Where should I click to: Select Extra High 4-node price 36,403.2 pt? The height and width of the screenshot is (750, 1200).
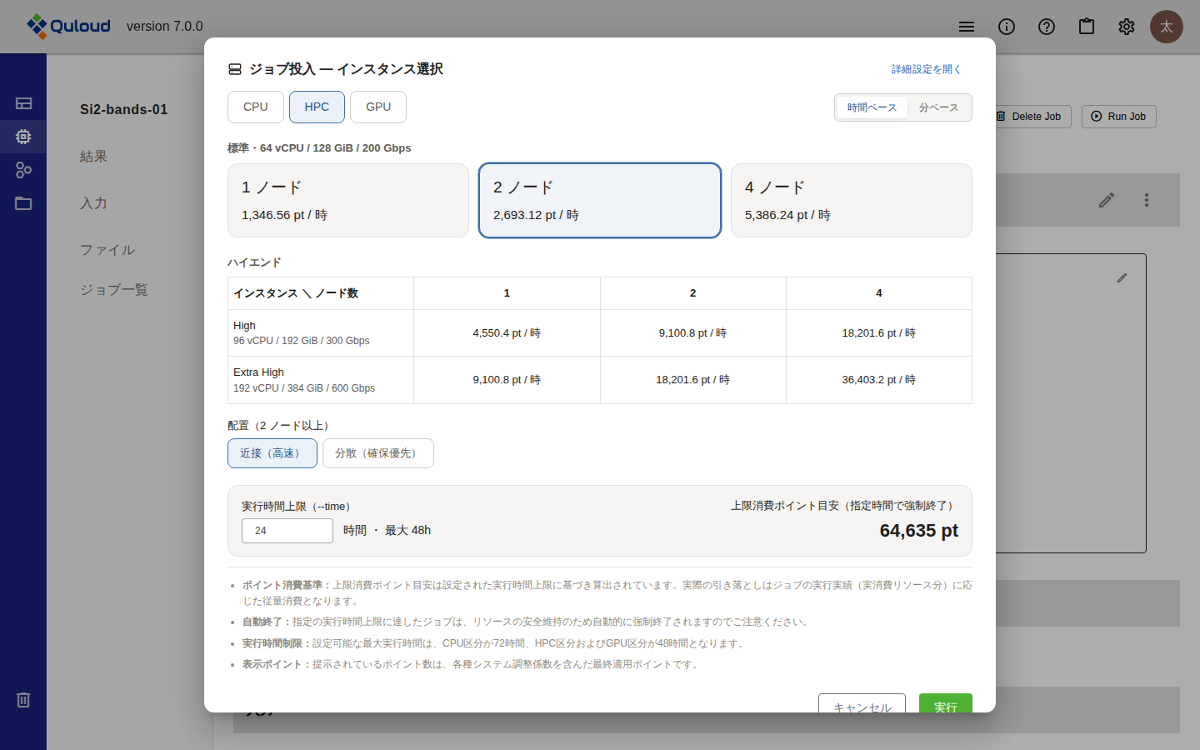[x=879, y=380]
